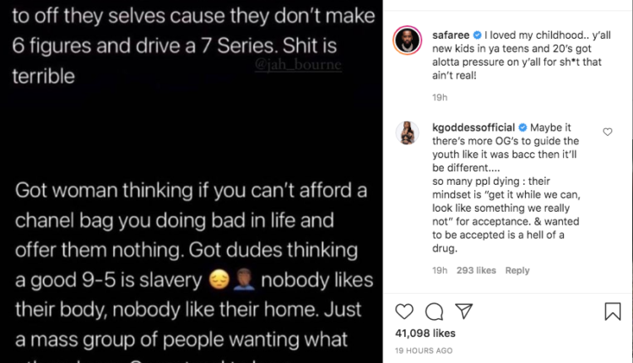633x363 pixels.
Task: Share post with paper plane icon
Action: (464, 311)
